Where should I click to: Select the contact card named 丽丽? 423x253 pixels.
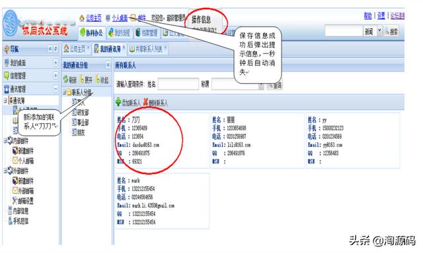[x=258, y=140]
